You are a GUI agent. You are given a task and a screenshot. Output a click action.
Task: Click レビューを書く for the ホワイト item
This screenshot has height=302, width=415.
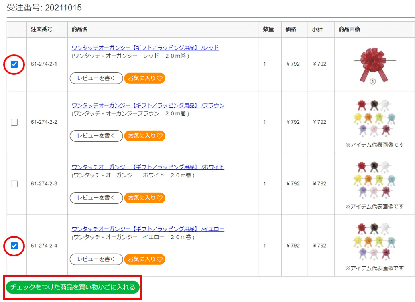pyautogui.click(x=96, y=198)
